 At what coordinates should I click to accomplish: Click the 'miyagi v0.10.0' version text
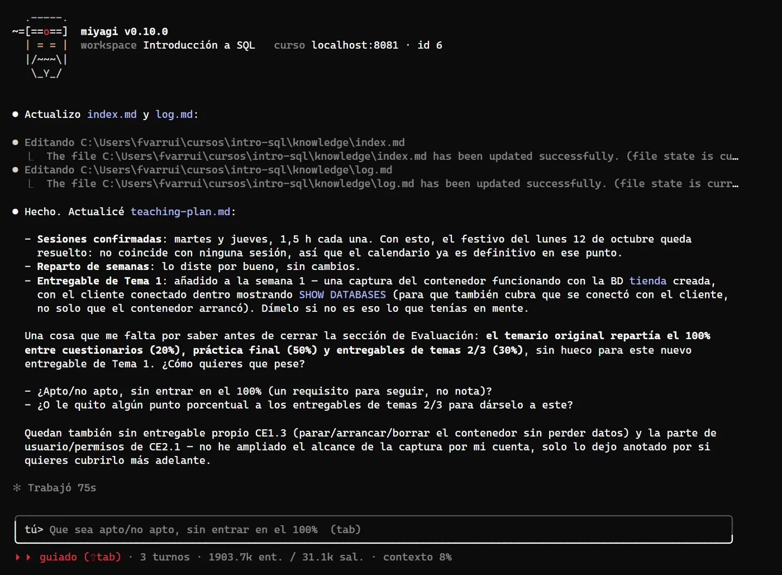click(x=124, y=32)
